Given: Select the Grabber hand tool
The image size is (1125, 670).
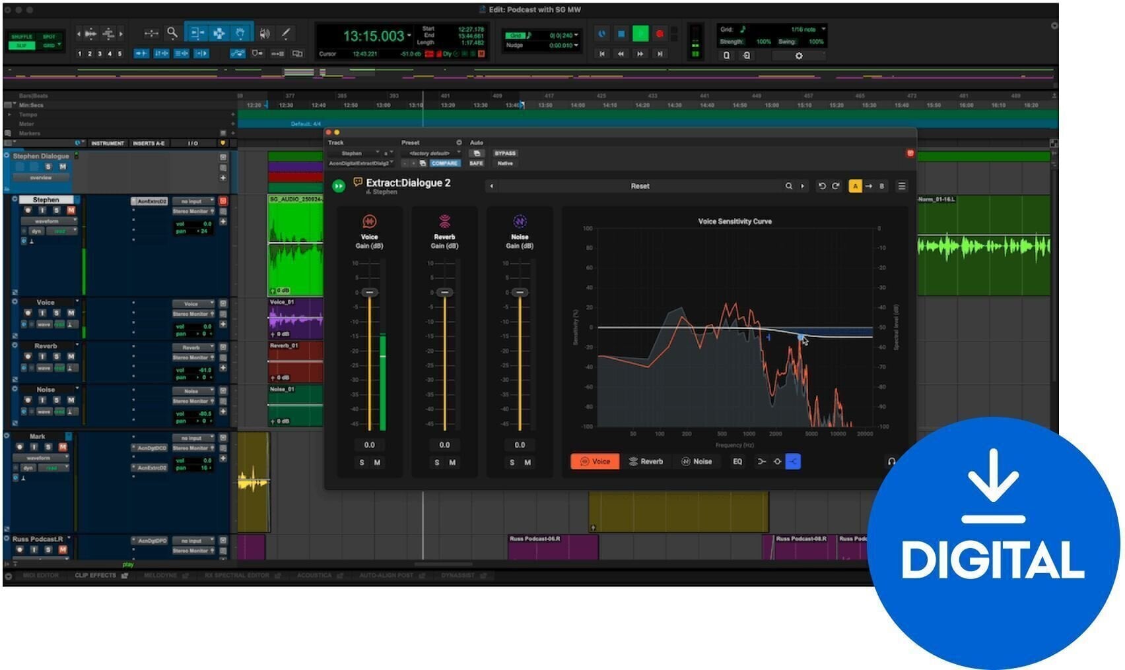Looking at the screenshot, I should [x=240, y=34].
